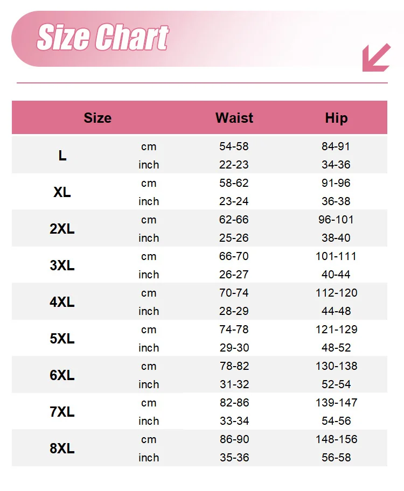Click the Size Chart title banner

[x=102, y=38]
